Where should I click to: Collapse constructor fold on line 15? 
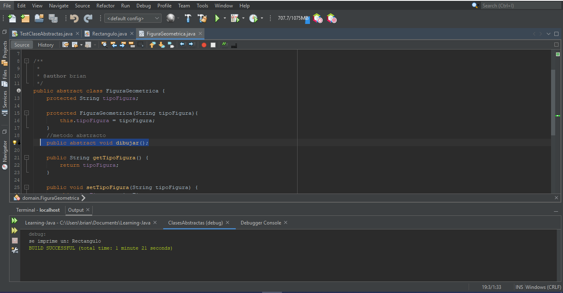pyautogui.click(x=26, y=113)
